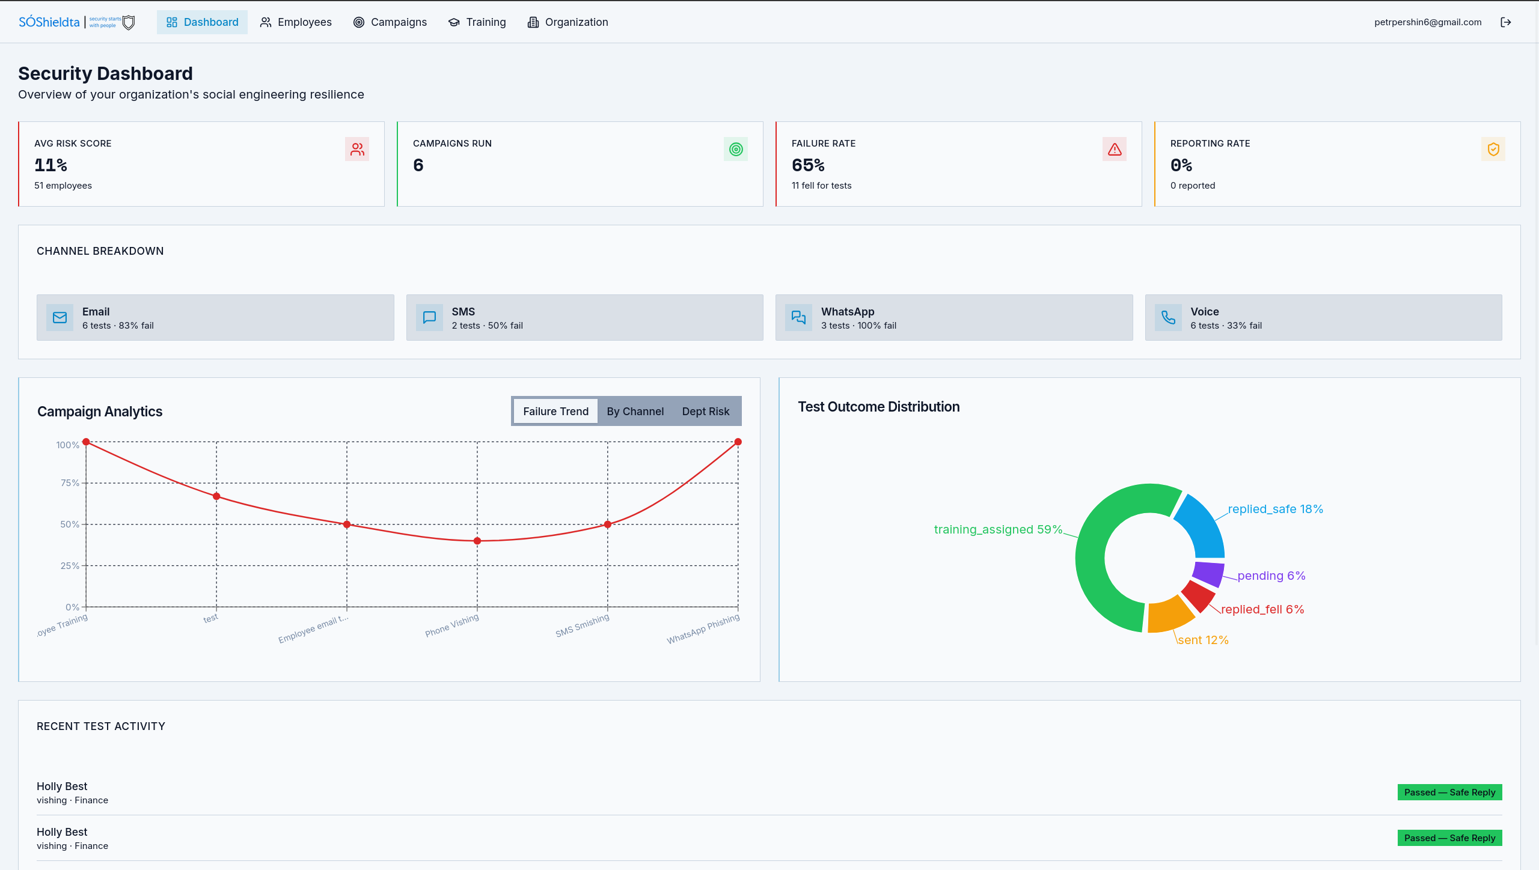Click the Campaigns Run target icon
Image resolution: width=1539 pixels, height=870 pixels.
(x=735, y=149)
